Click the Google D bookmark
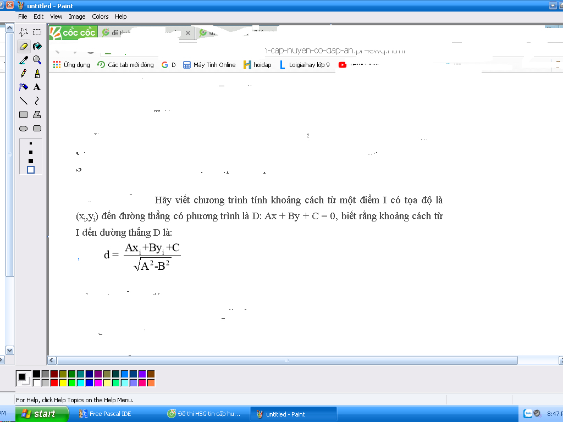The image size is (563, 422). (x=168, y=65)
